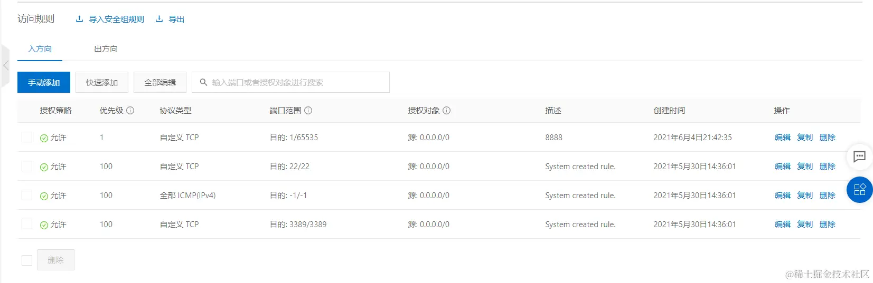
Task: Click info icon next to 授权对象 header
Action: [x=447, y=111]
